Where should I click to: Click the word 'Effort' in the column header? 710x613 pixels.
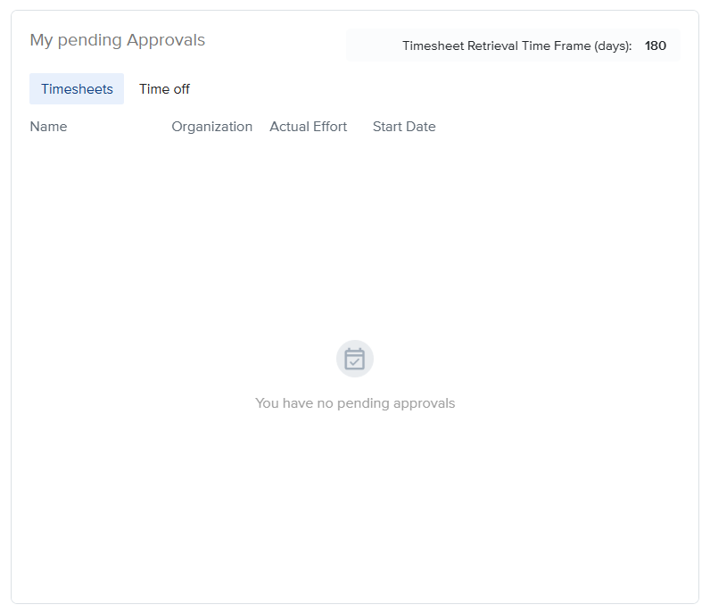coord(328,127)
